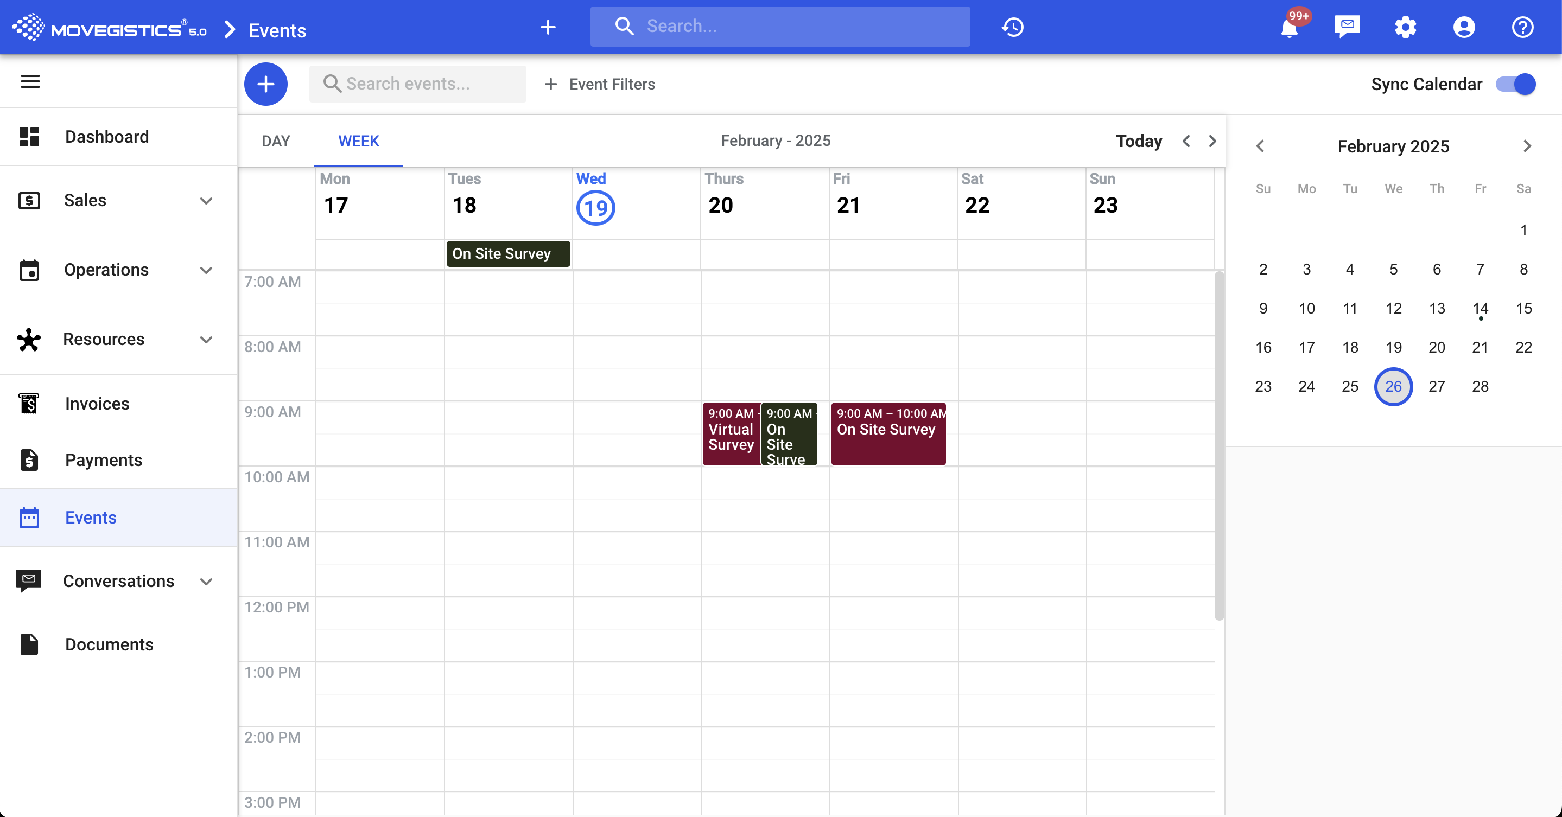This screenshot has height=817, width=1562.
Task: Click the user account profile icon
Action: click(1464, 27)
